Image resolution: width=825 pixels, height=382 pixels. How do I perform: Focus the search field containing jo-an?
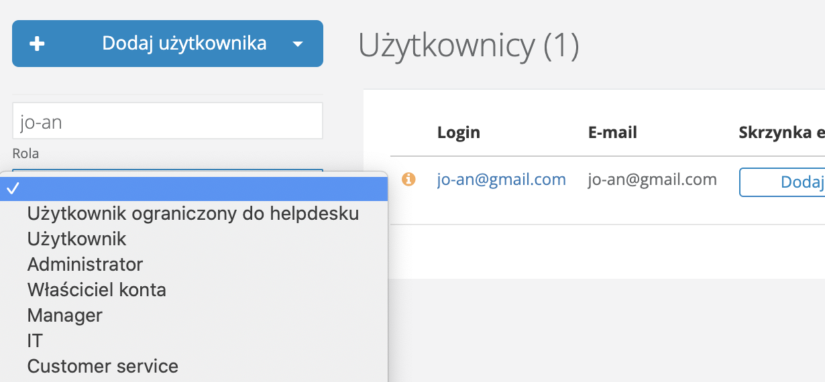[x=168, y=121]
